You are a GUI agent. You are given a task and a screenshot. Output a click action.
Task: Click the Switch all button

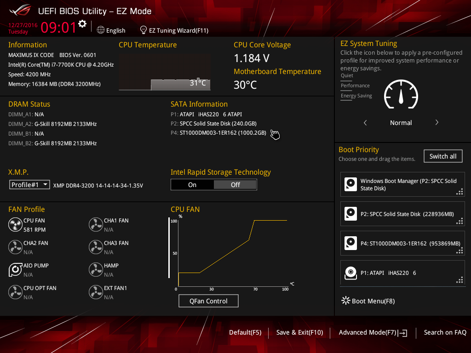point(443,156)
